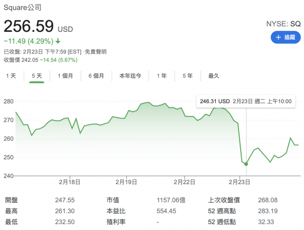Click the 上次收盤價 previous close label
Screen dimensions: 304x230
pyautogui.click(x=224, y=200)
